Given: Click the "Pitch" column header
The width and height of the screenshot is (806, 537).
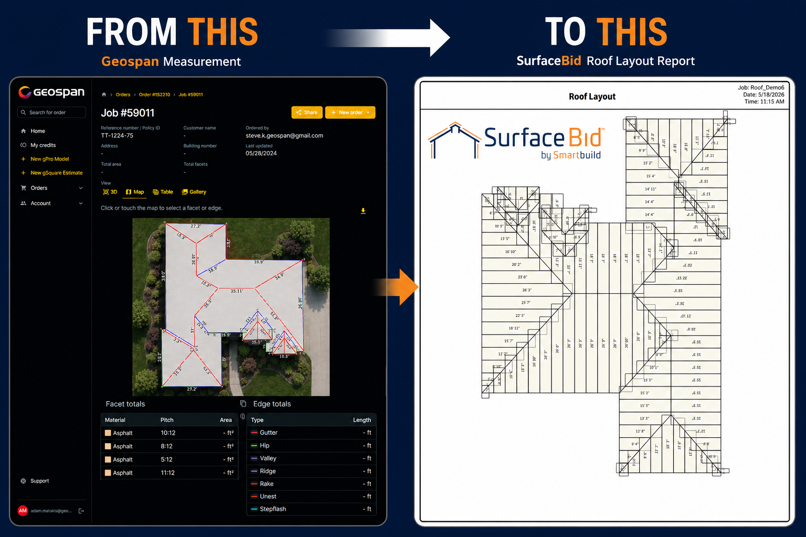Looking at the screenshot, I should point(167,420).
